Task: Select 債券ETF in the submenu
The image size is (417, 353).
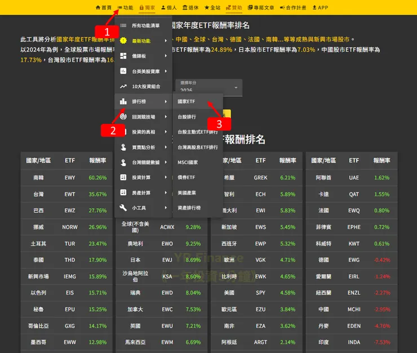Action: 198,177
